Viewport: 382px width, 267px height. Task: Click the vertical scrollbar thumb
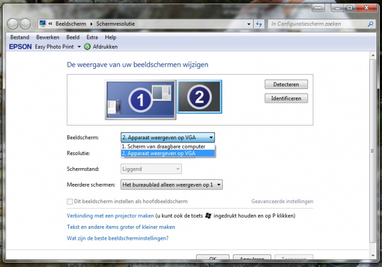click(x=373, y=151)
